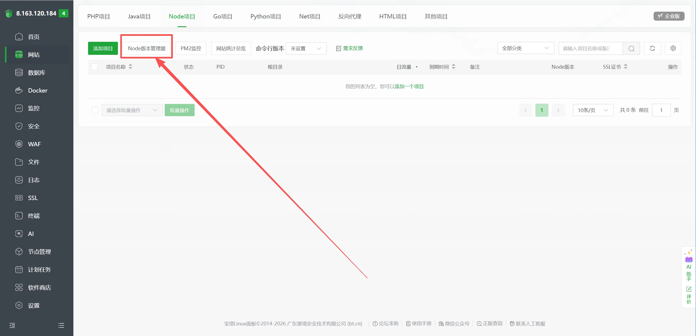Click the green 添加项目 button
Viewport: 696px width, 336px height.
[x=103, y=48]
